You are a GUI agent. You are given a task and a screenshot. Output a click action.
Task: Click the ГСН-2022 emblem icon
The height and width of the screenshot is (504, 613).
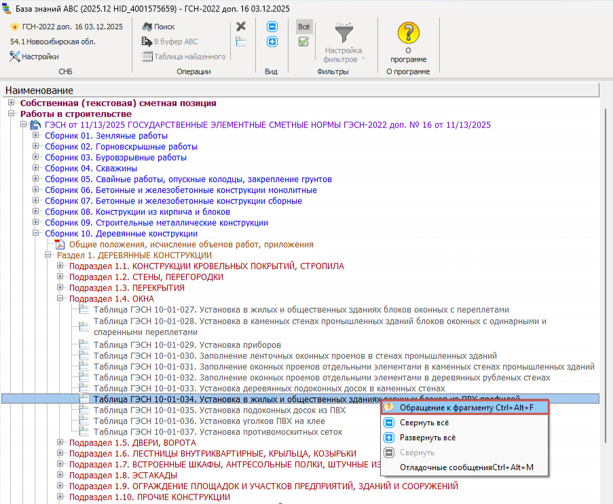pos(15,26)
